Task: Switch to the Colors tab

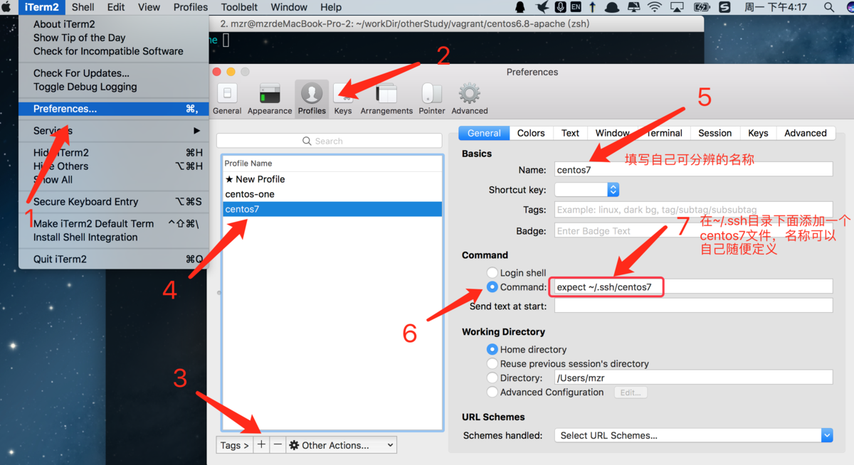Action: (531, 133)
